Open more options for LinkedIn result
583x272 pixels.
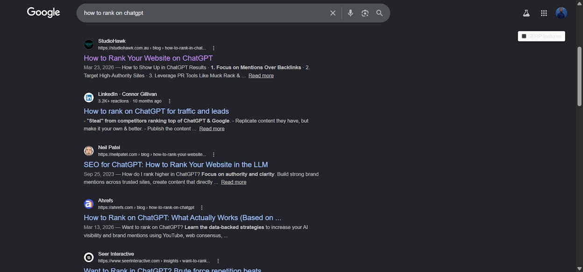click(170, 101)
